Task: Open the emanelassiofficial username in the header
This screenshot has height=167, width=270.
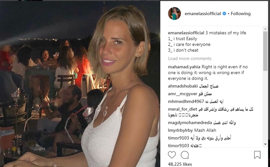Action: [x=202, y=13]
